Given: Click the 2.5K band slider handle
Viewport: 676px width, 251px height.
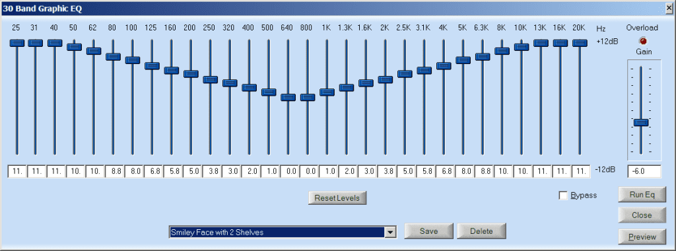Looking at the screenshot, I should 405,74.
